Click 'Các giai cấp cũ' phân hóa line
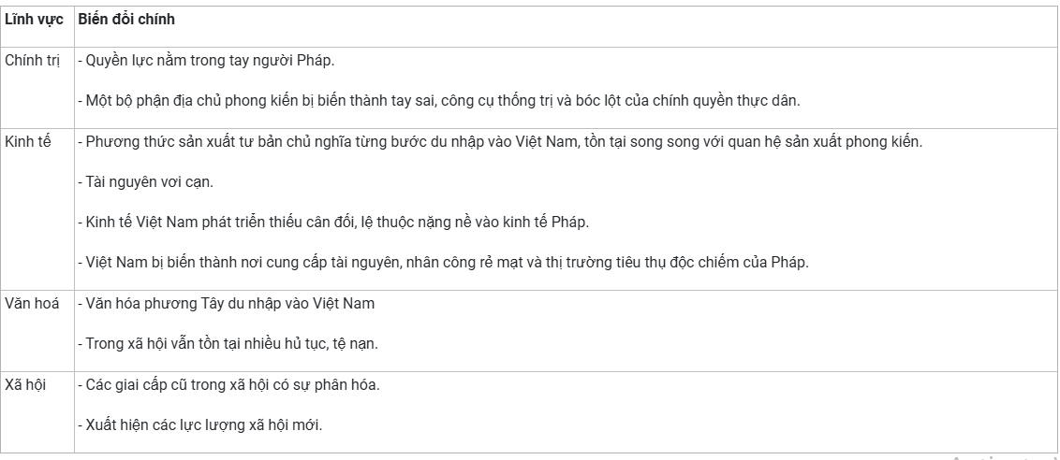 click(x=228, y=385)
